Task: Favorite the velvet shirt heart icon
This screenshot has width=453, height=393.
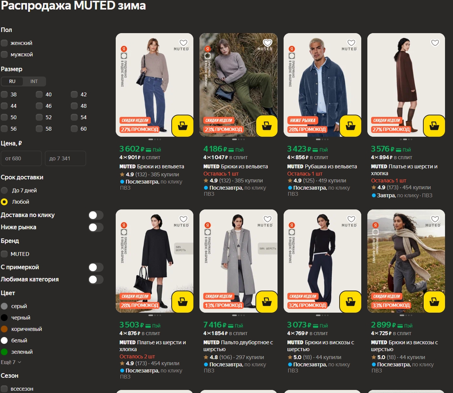Action: pyautogui.click(x=351, y=43)
